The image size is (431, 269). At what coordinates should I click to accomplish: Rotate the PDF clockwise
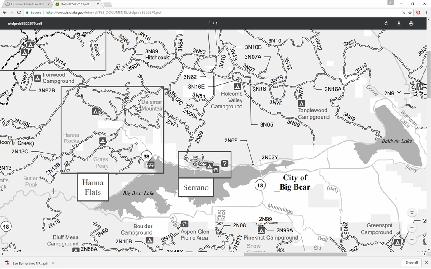point(386,24)
